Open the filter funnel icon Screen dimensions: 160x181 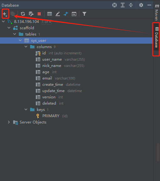tap(84, 14)
